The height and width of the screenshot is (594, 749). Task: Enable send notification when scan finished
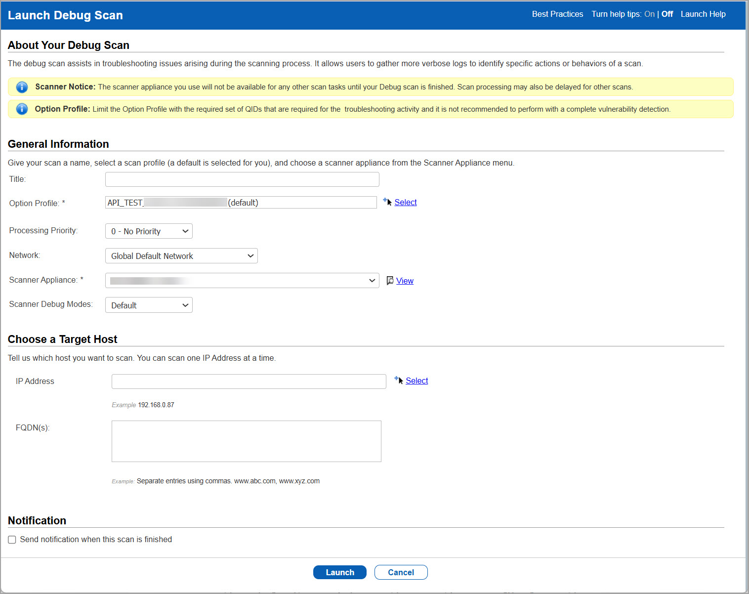tap(12, 540)
